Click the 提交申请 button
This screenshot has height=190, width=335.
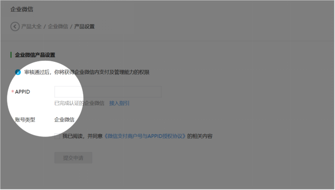73,158
